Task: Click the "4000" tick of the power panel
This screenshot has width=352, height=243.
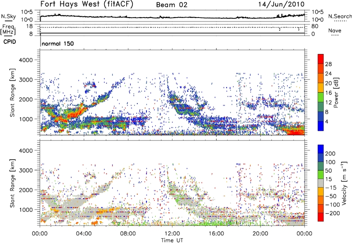Action: [26, 60]
